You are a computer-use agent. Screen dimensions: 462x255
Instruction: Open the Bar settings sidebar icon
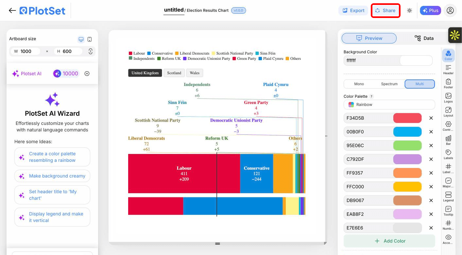tap(448, 140)
